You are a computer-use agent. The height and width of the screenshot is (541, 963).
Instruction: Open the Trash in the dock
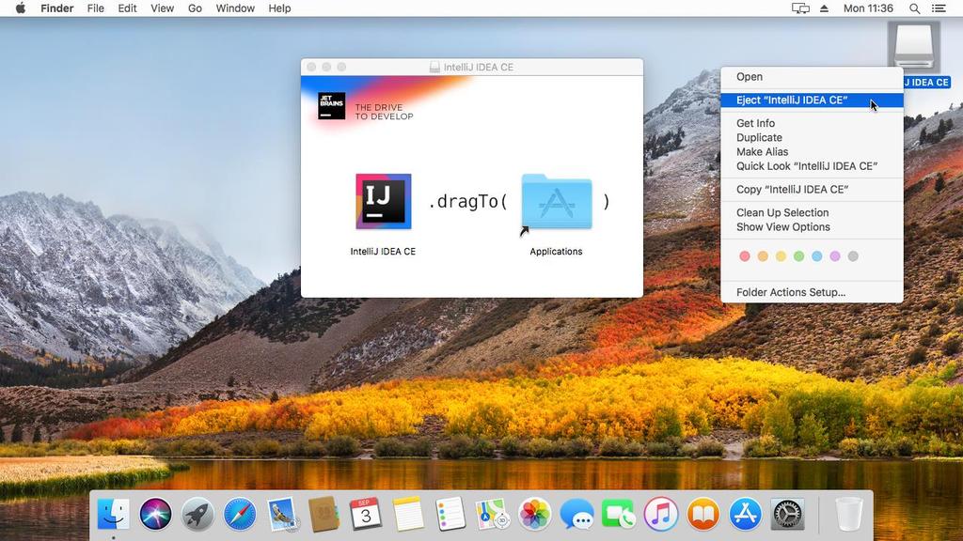(x=849, y=514)
